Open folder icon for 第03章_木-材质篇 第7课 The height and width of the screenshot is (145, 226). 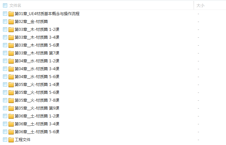pyautogui.click(x=11, y=53)
